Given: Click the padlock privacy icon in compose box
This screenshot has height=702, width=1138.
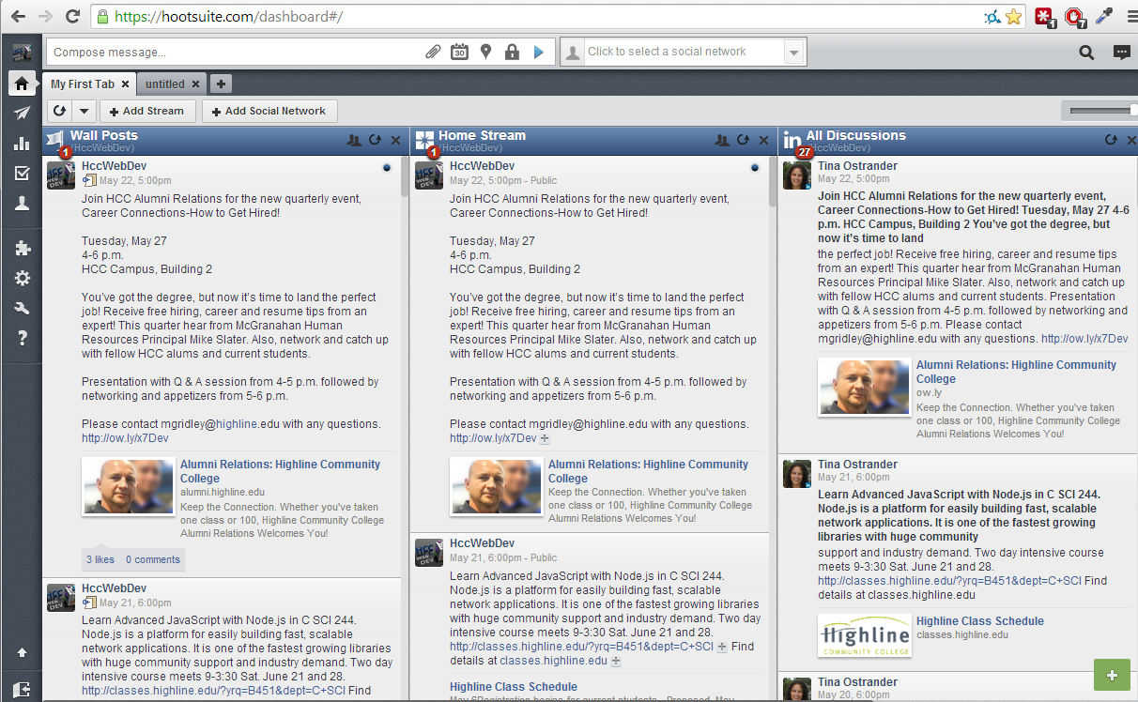Looking at the screenshot, I should [x=512, y=52].
